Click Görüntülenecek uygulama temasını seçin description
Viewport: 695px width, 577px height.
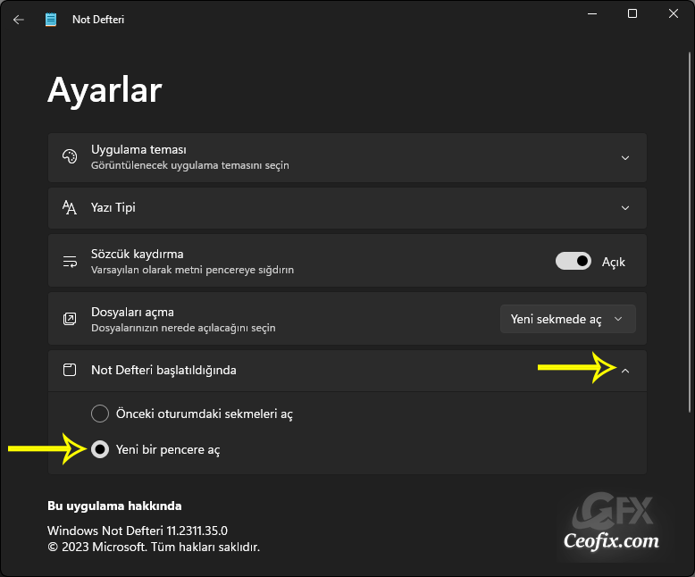point(189,165)
